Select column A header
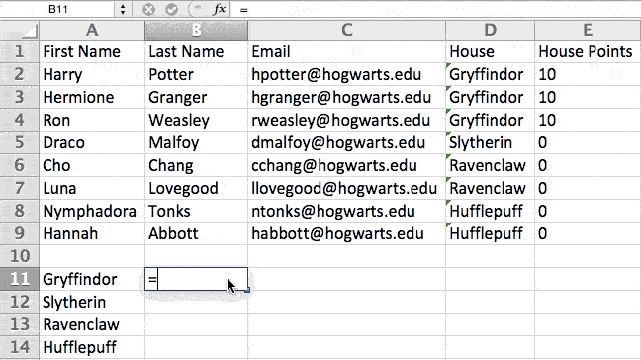641x360 pixels. click(92, 30)
